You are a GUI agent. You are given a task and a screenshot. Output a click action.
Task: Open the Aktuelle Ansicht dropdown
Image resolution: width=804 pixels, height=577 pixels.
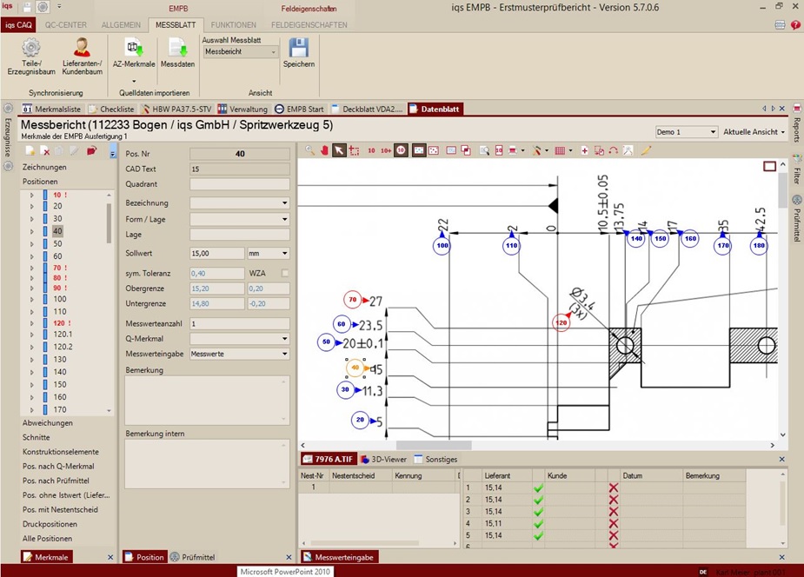coord(754,132)
